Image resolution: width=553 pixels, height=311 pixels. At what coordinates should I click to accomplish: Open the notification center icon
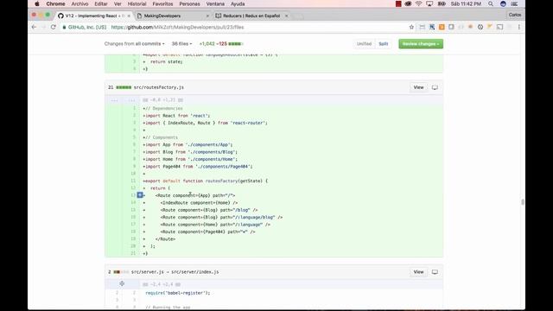tap(514, 3)
